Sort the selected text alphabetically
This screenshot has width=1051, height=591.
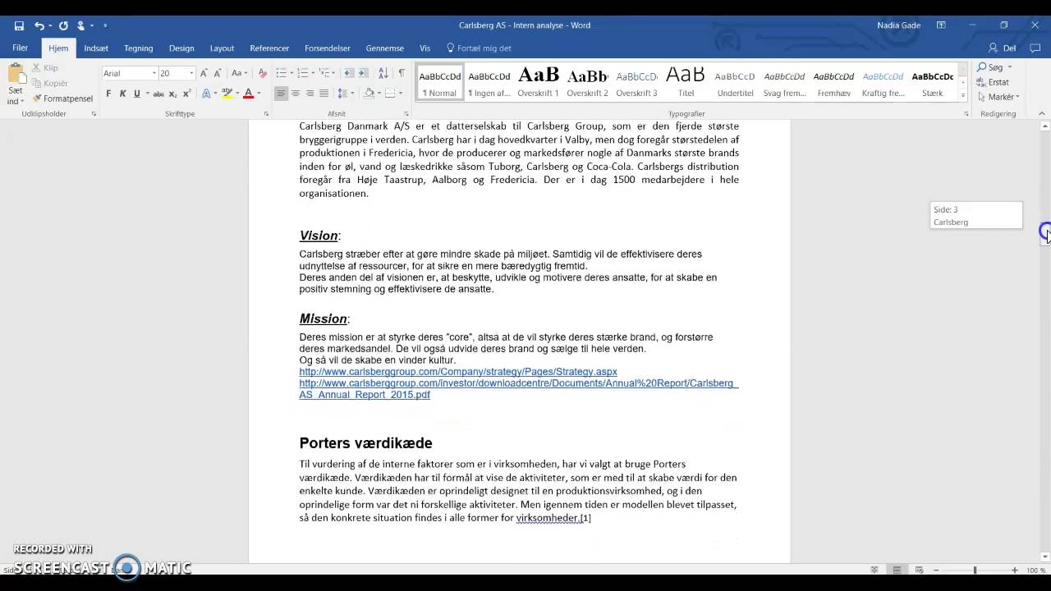[x=383, y=73]
